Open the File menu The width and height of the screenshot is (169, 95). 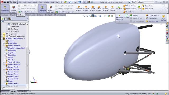click(x=20, y=2)
